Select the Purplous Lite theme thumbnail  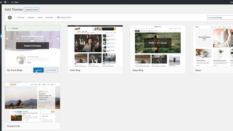(32, 102)
